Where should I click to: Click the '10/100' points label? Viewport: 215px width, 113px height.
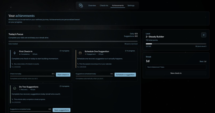[x=148, y=46]
